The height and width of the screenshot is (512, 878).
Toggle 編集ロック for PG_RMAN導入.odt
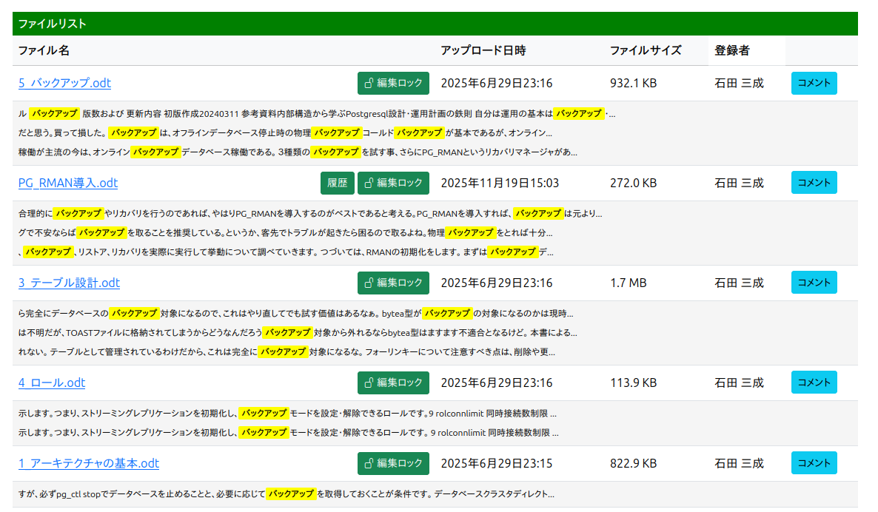point(393,183)
